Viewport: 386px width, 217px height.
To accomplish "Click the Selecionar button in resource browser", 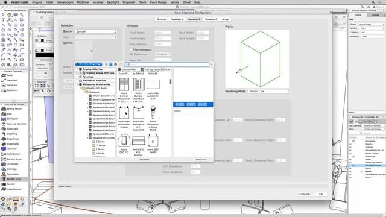I will (201, 160).
